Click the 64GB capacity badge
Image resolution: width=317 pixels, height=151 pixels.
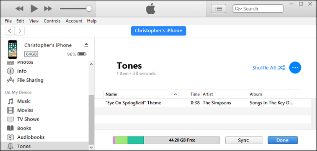pos(31,54)
